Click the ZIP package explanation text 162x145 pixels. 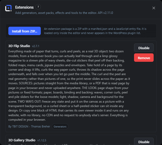pyautogui.click(x=95, y=31)
